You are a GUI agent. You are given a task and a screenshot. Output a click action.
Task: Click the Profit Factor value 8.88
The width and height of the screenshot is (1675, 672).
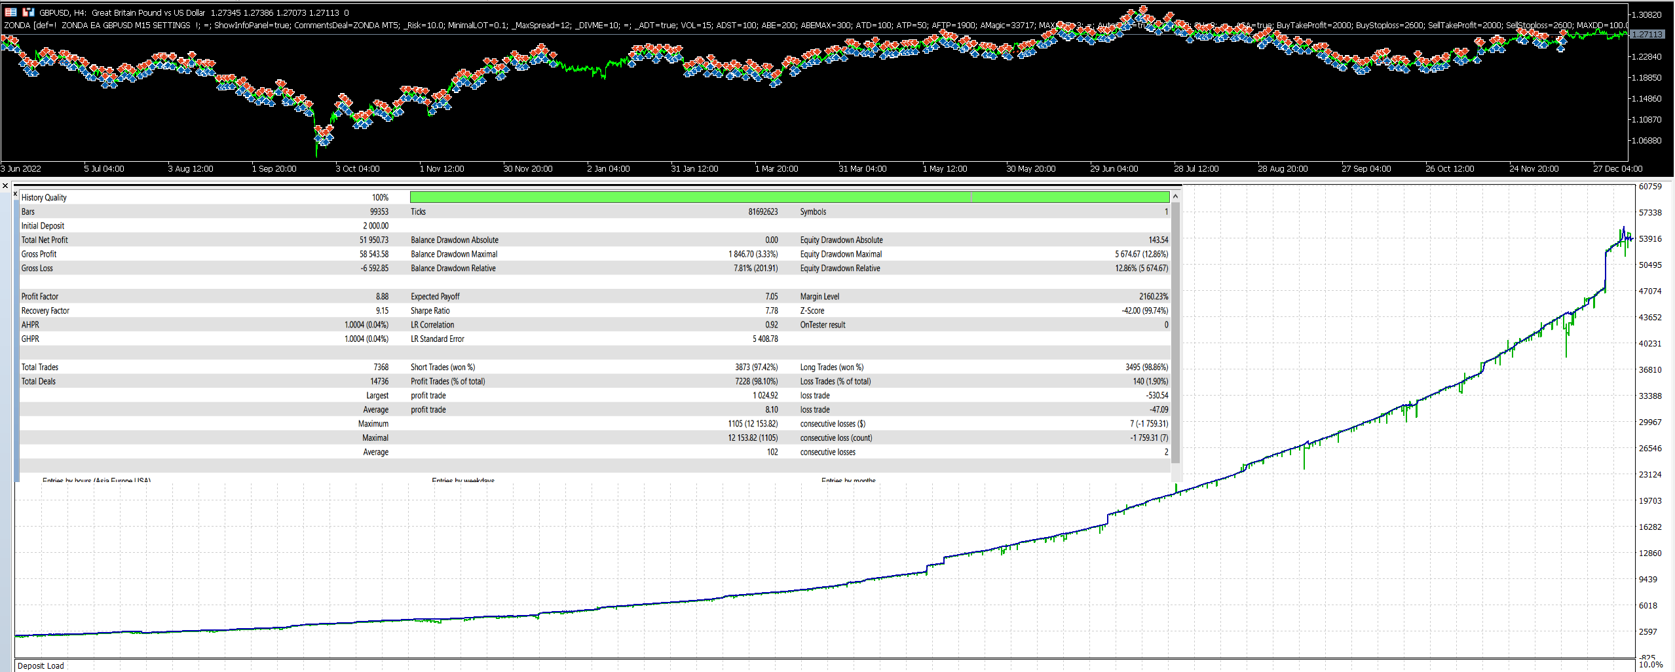point(382,297)
